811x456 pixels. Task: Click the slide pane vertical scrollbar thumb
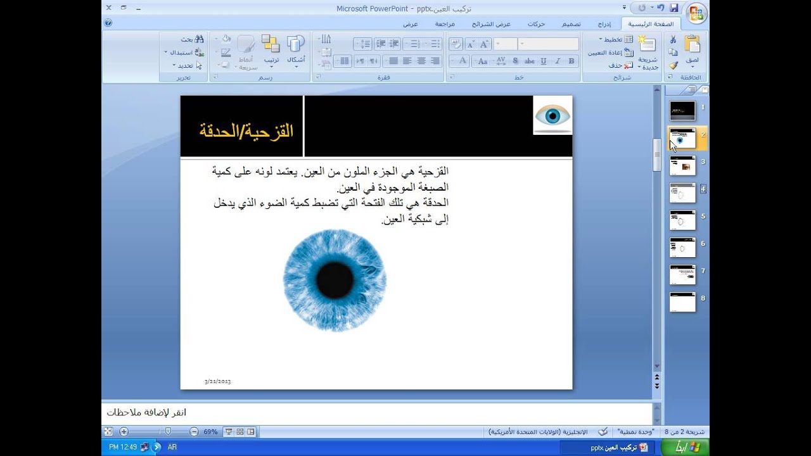[657, 155]
